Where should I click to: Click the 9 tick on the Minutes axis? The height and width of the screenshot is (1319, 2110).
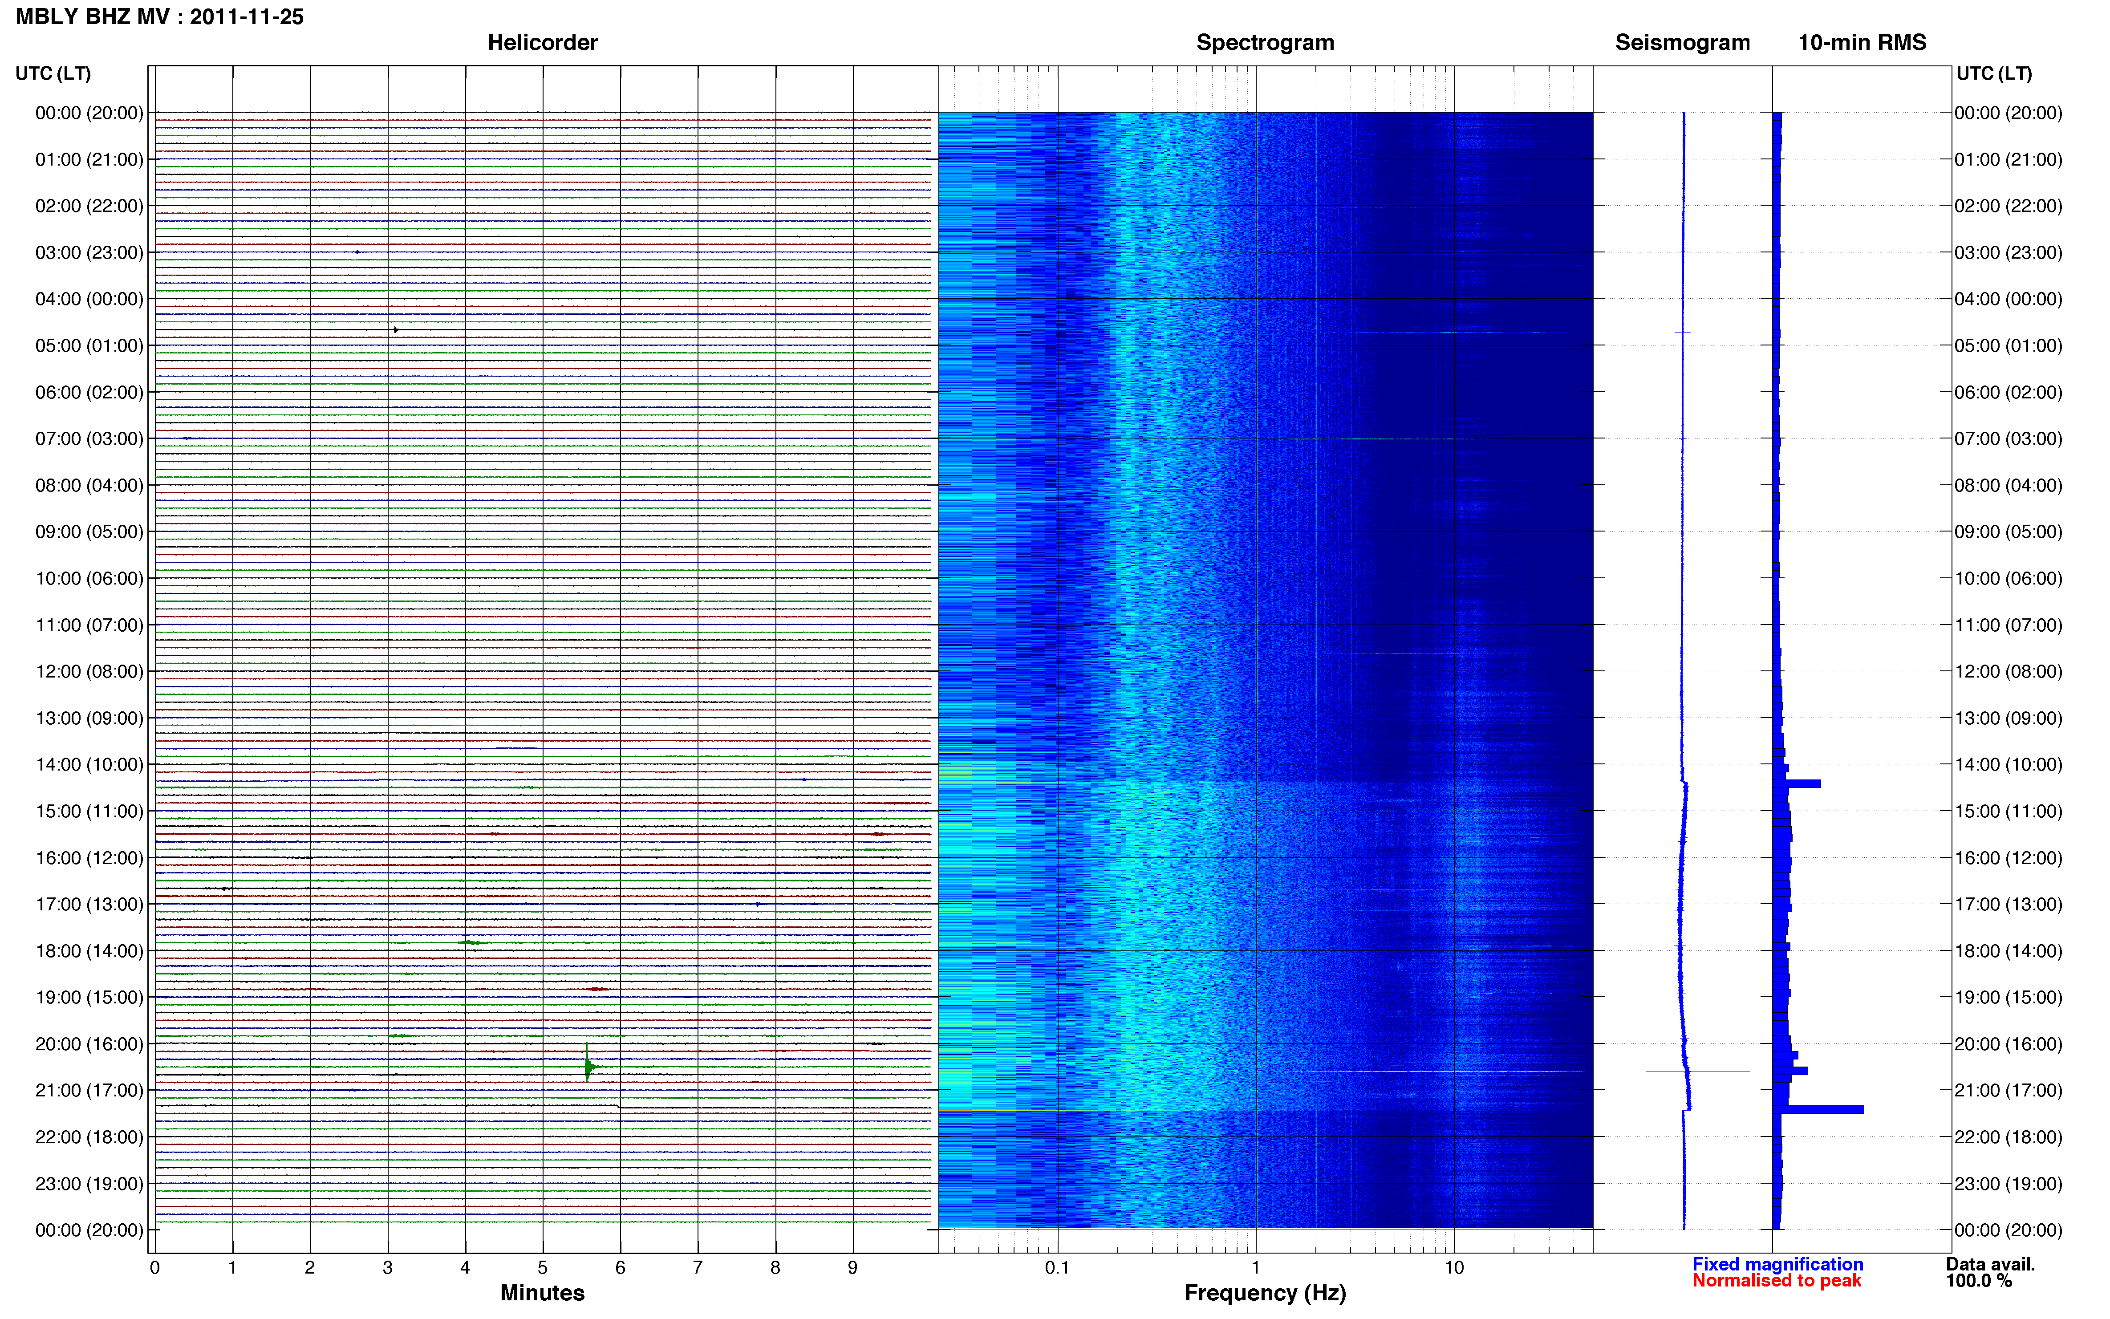(853, 1267)
